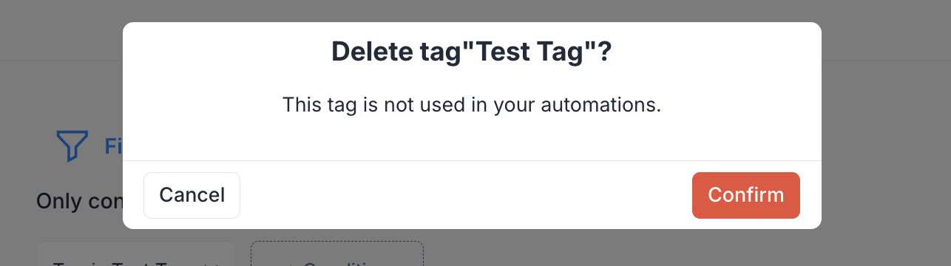Viewport: 951px width, 266px height.
Task: Select the blue filter label beside funnel
Action: tap(113, 146)
